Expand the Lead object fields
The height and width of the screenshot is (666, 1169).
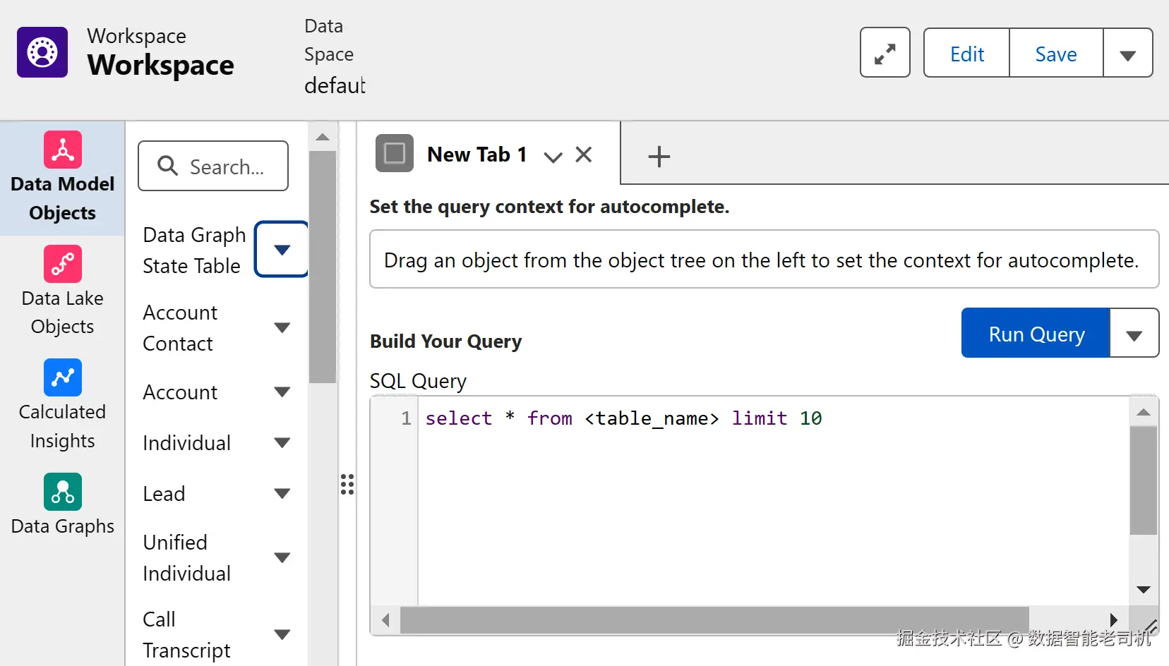pos(282,494)
